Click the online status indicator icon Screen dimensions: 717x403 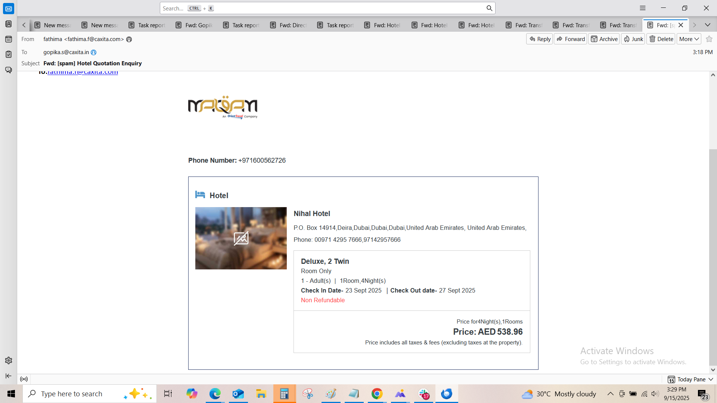tap(24, 379)
